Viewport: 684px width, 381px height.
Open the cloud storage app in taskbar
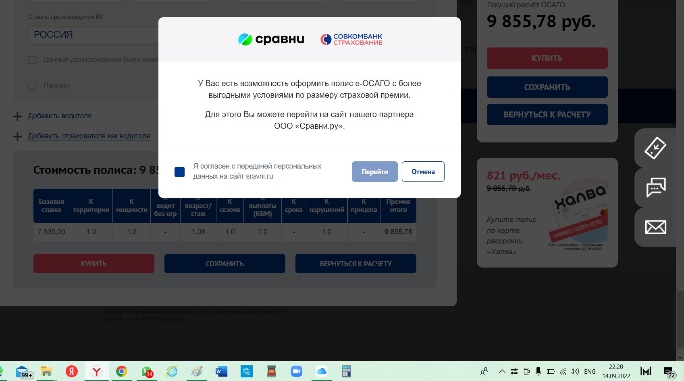[x=322, y=371]
